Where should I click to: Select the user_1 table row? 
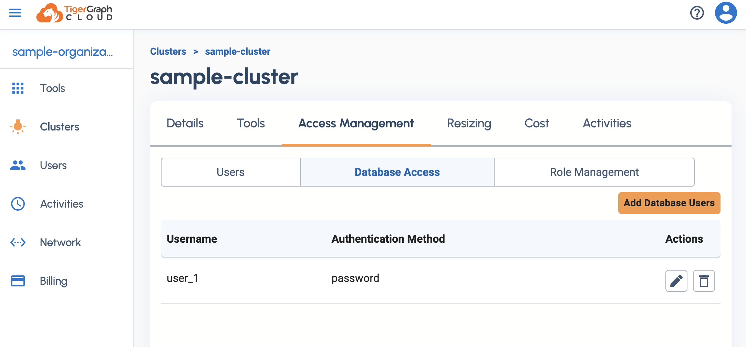(x=379, y=278)
